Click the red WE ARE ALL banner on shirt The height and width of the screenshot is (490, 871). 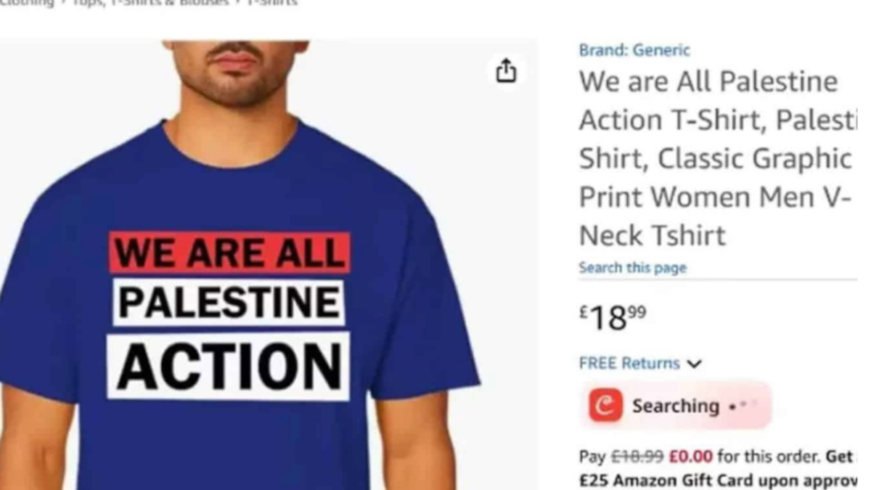click(229, 253)
